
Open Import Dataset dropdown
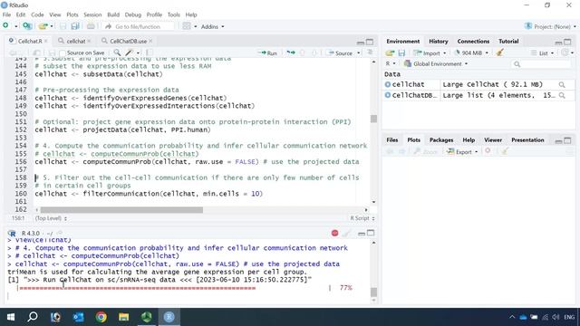point(430,53)
